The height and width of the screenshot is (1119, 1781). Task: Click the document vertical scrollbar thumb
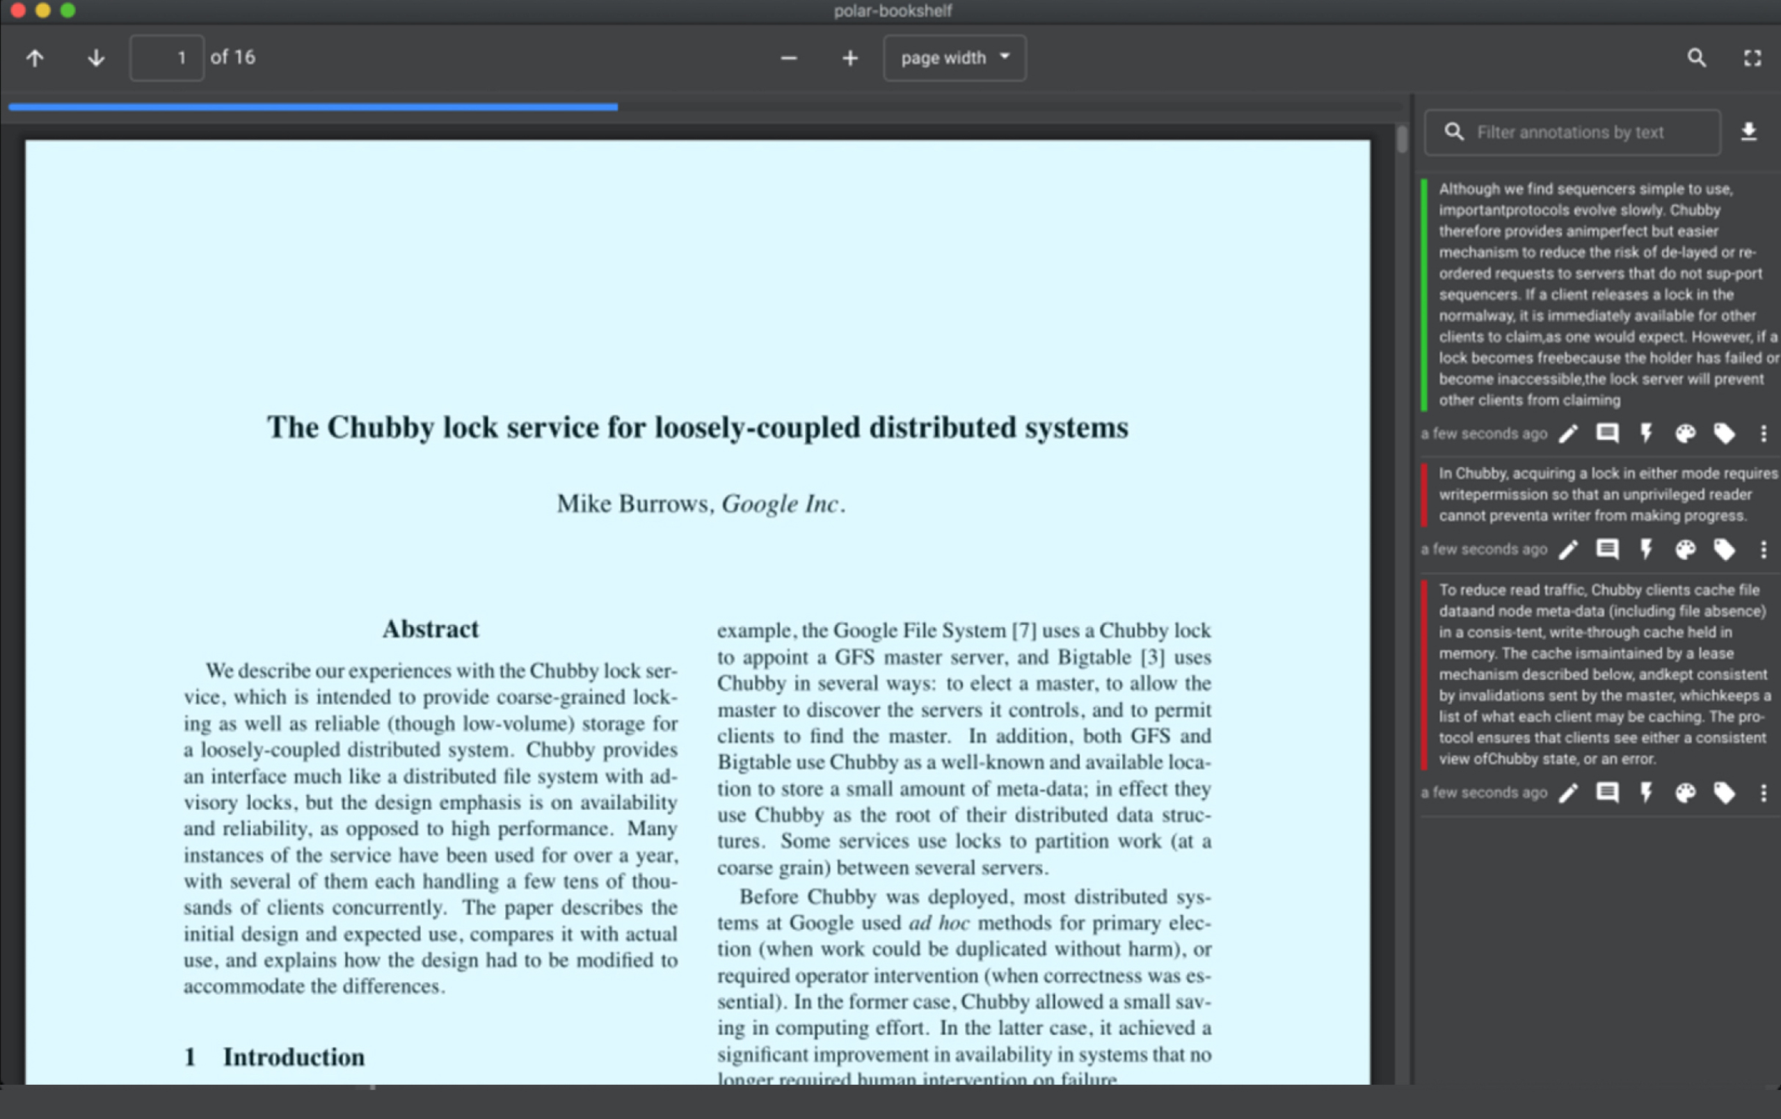[x=1402, y=140]
